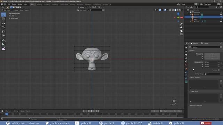Open the Lattice menu in viewport header
This screenshot has width=223, height=125.
[27, 10]
